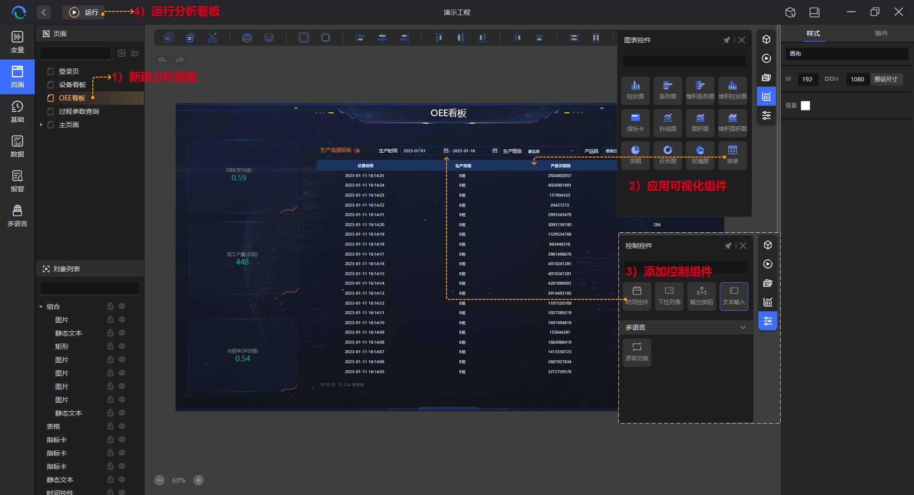
Task: Toggle visibility of the 组合 object
Action: tap(122, 306)
